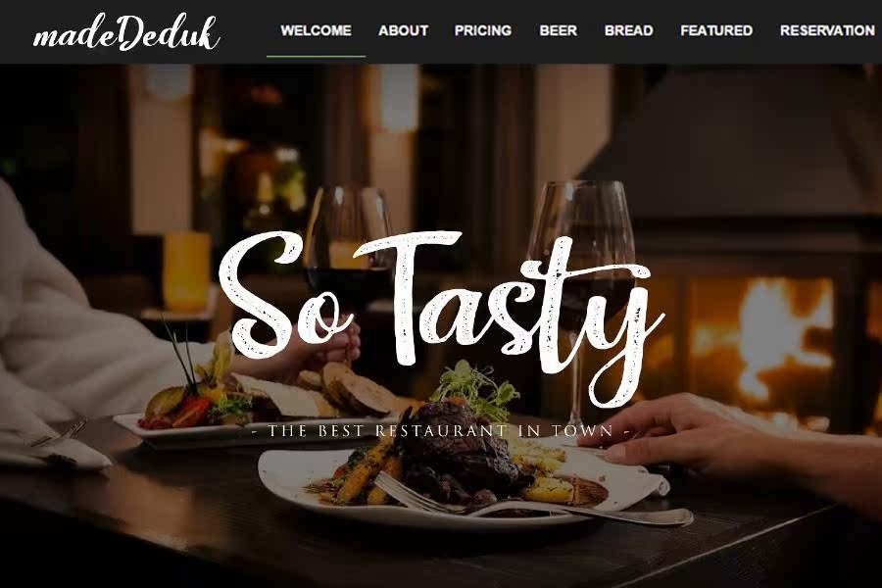This screenshot has width=882, height=588.
Task: Click the yellow candle holder in background
Action: pyautogui.click(x=187, y=271)
